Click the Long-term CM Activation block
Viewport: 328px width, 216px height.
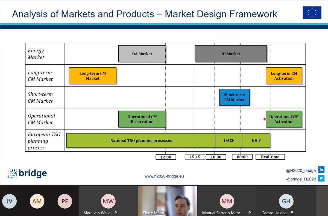[x=284, y=76]
